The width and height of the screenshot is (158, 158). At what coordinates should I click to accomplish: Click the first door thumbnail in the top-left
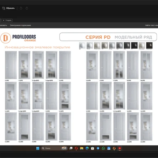click(x=11, y=65)
